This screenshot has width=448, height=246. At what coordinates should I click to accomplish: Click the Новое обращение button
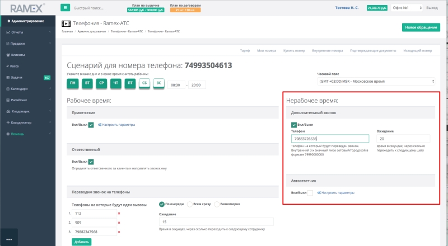[421, 27]
